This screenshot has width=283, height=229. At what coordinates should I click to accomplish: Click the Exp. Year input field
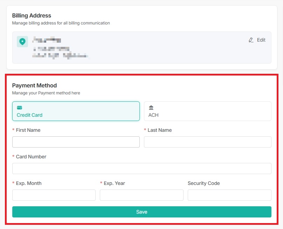[141, 195]
